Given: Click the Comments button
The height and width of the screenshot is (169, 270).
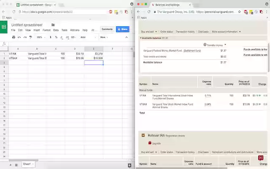Looking at the screenshot, I should point(107,29).
